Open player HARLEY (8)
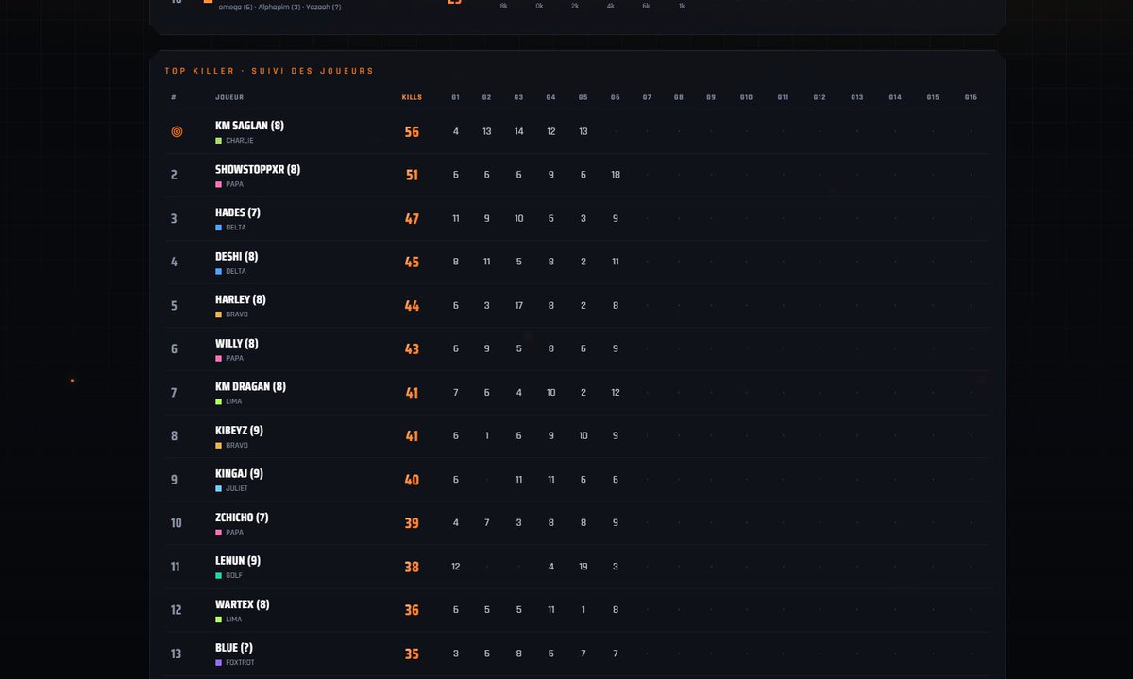Viewport: 1133px width, 679px height. point(241,300)
